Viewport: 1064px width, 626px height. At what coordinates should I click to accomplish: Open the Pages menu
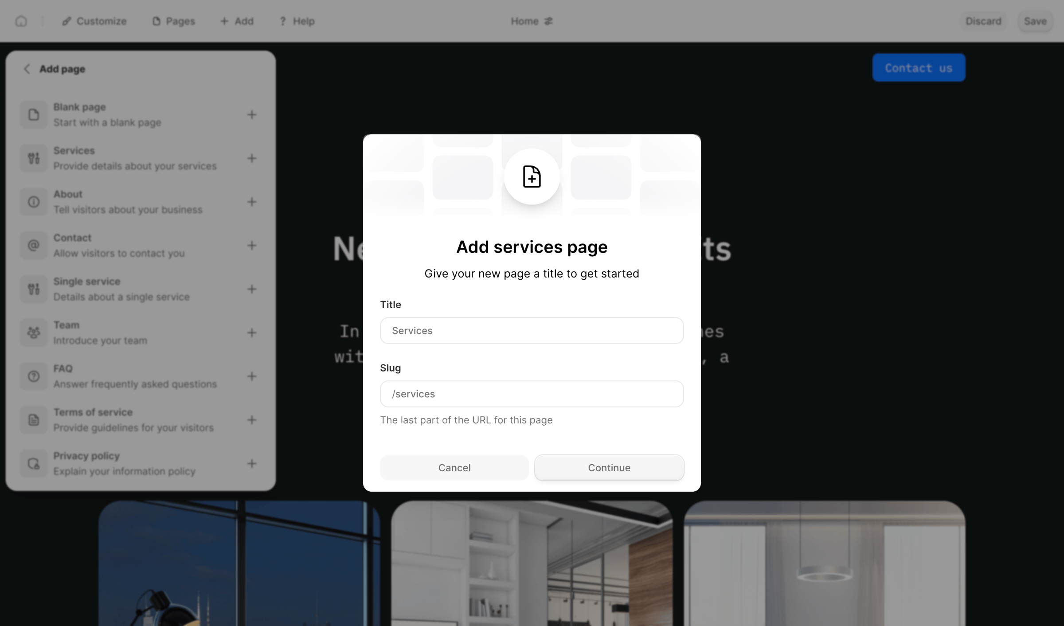pos(173,21)
